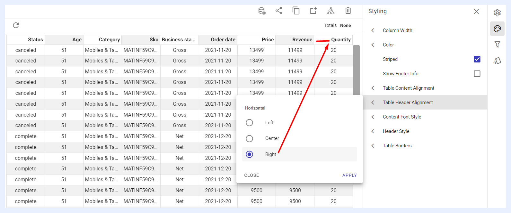Apply the header alignment selection
Viewport: 511px width, 213px height.
349,175
